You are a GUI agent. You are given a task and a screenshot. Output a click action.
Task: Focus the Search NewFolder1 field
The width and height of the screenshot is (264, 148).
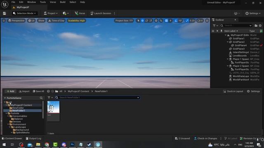coord(97,97)
